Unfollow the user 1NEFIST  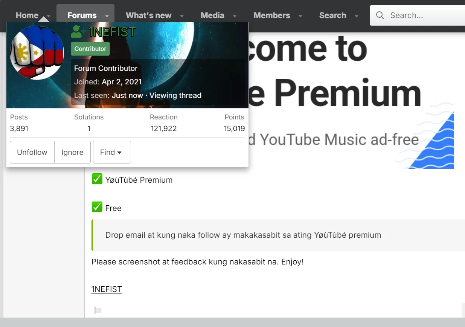click(32, 152)
